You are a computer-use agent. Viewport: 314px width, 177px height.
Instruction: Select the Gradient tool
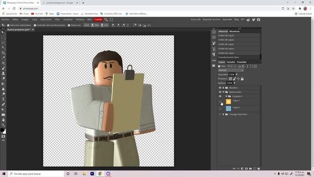tap(3, 84)
